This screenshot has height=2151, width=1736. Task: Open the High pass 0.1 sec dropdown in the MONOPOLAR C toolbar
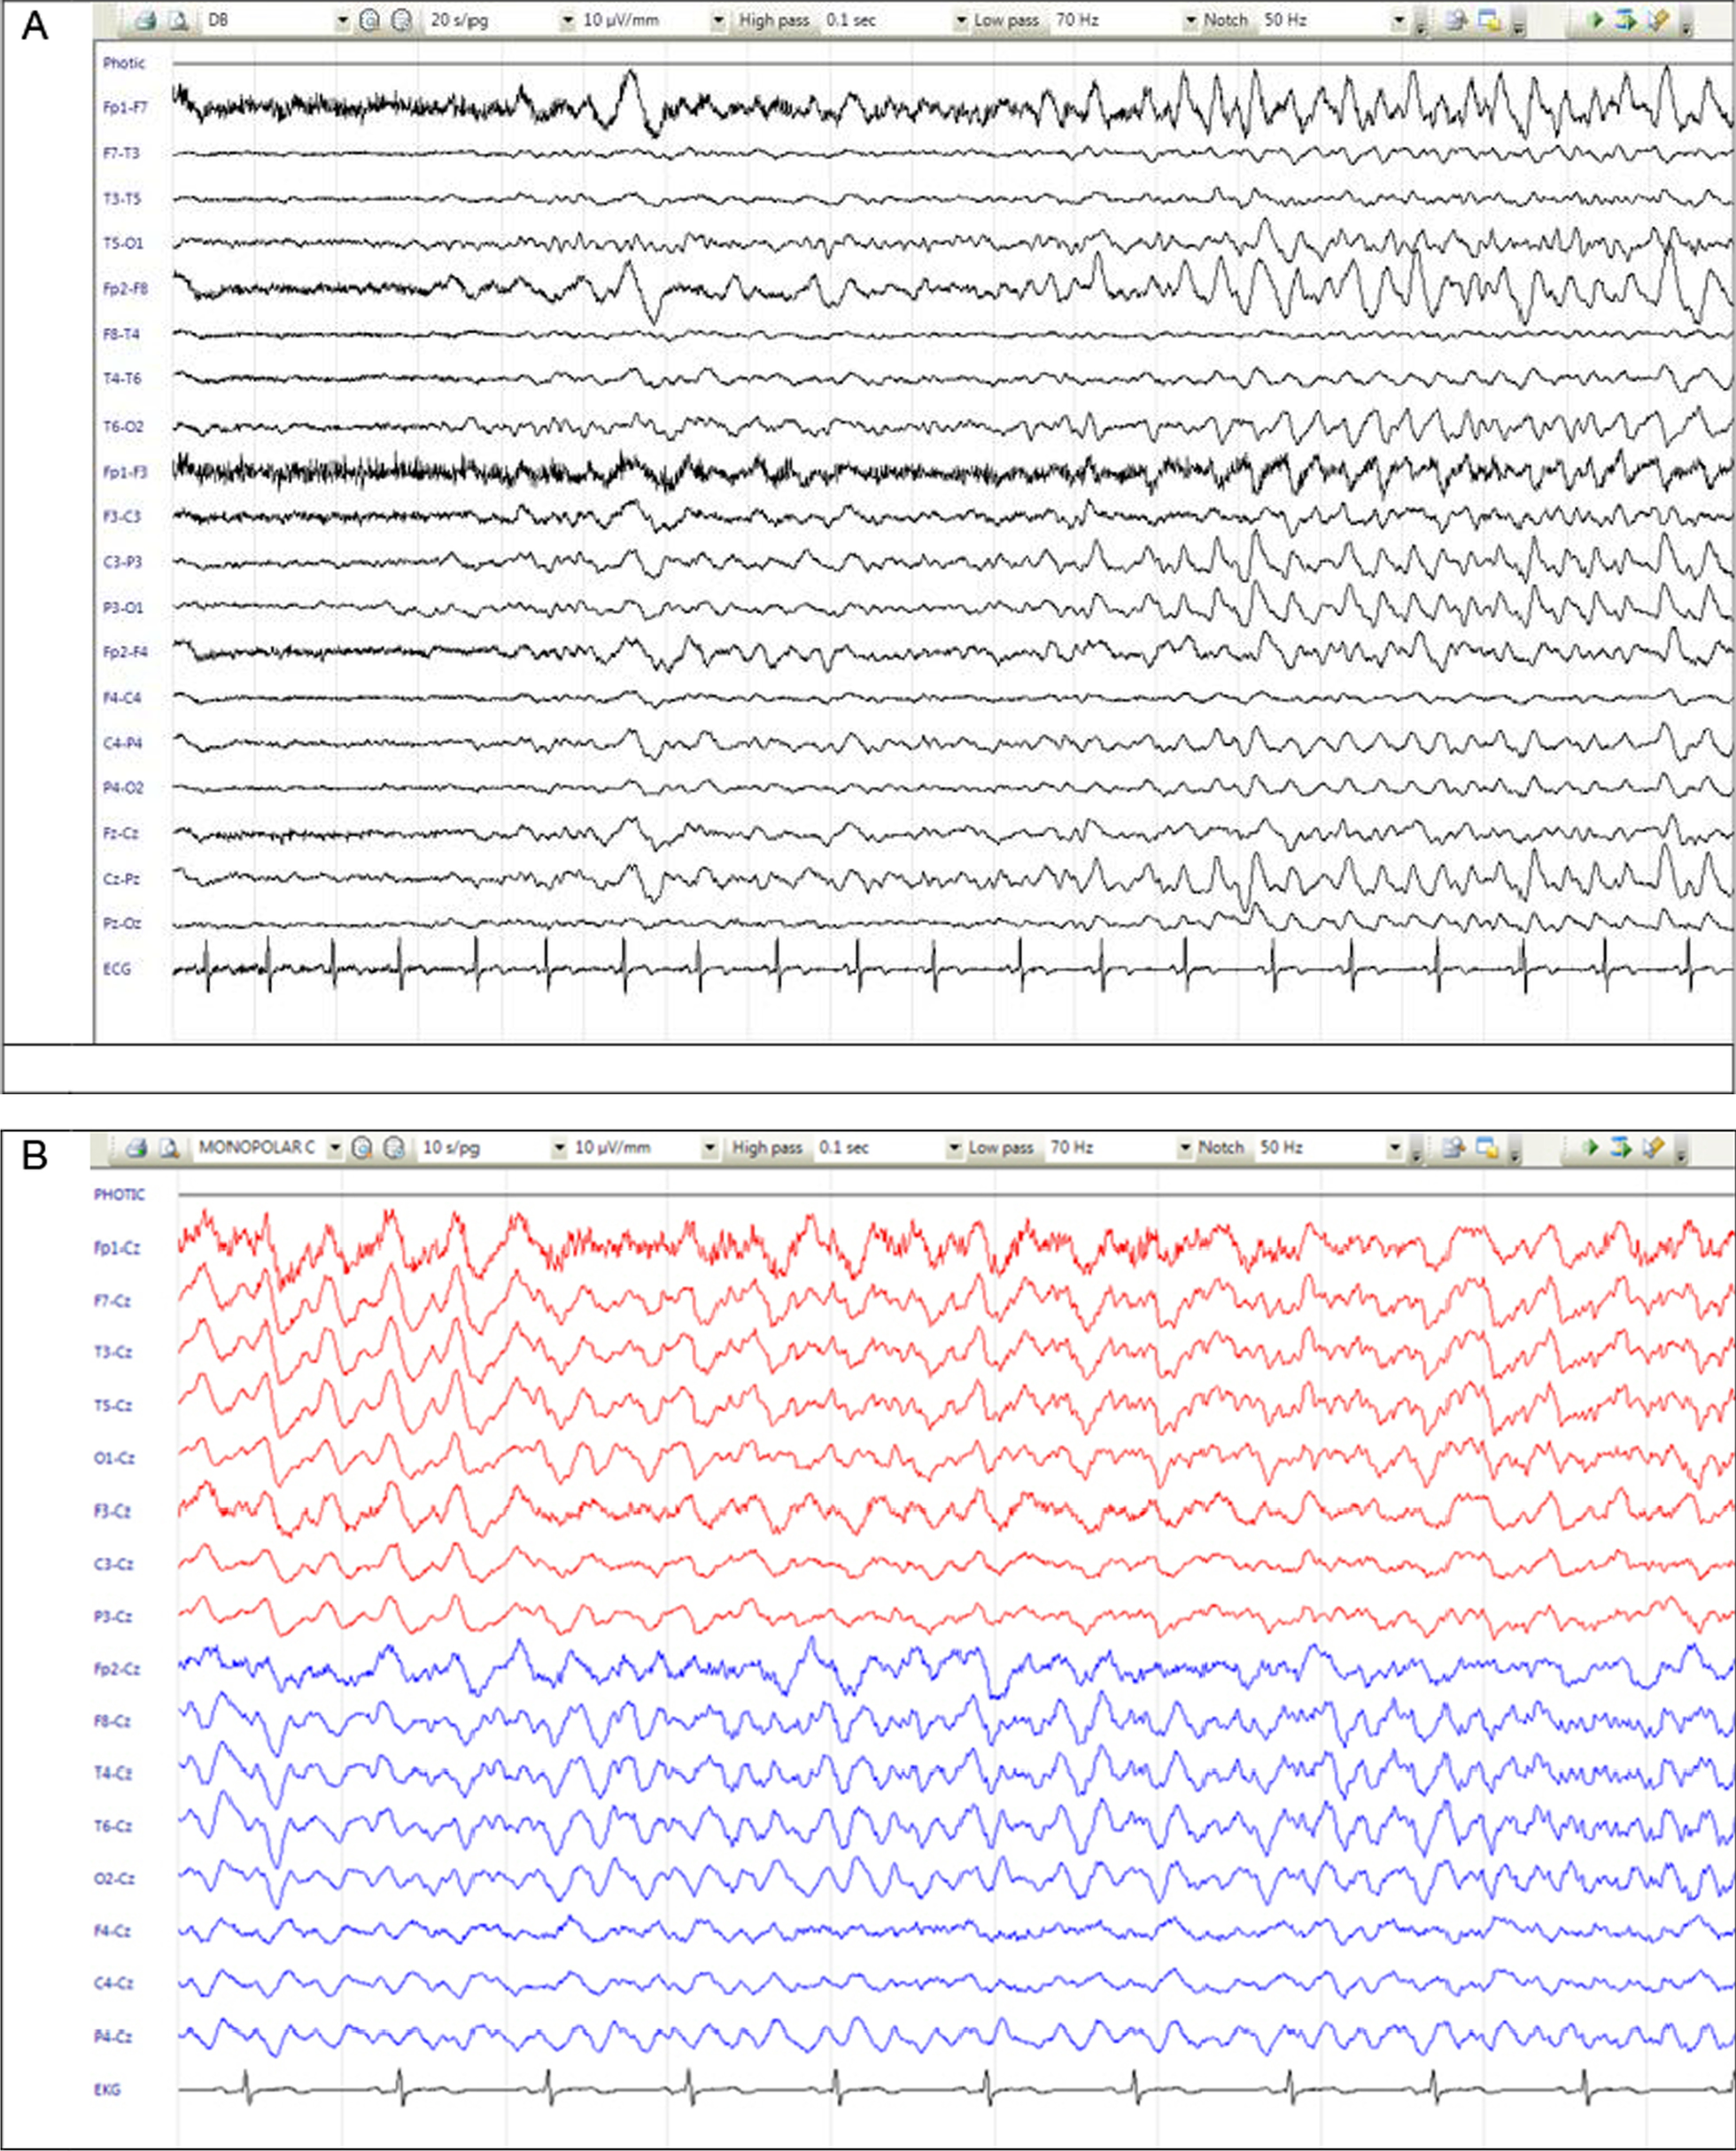955,1148
